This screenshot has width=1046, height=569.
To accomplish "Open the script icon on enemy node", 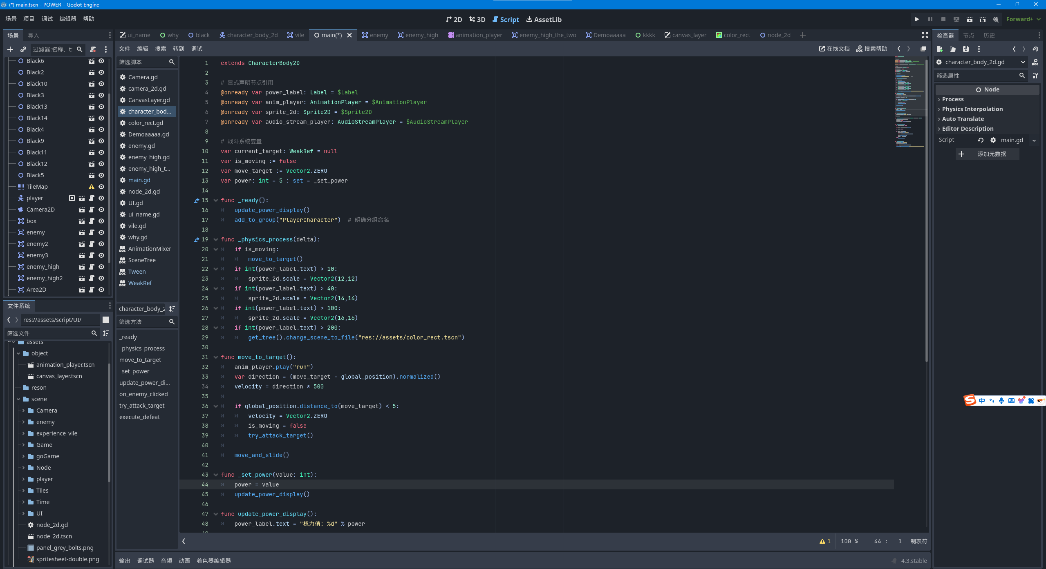I will 92,232.
